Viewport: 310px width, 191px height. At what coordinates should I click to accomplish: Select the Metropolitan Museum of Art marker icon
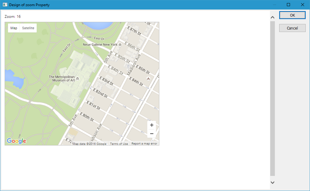[78, 78]
